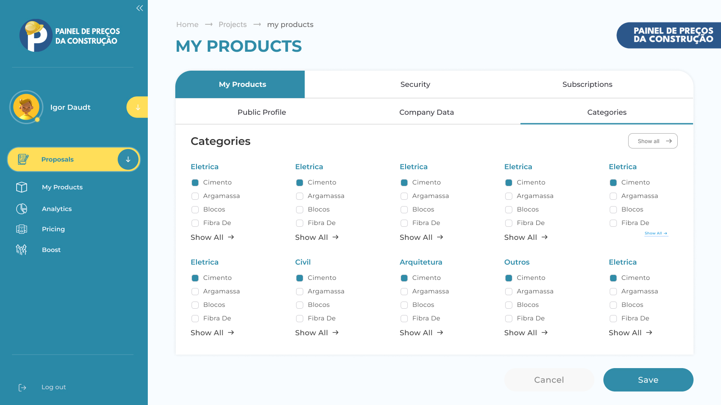Open the Company Data sub-tab
Viewport: 721px width, 405px height.
tap(426, 112)
